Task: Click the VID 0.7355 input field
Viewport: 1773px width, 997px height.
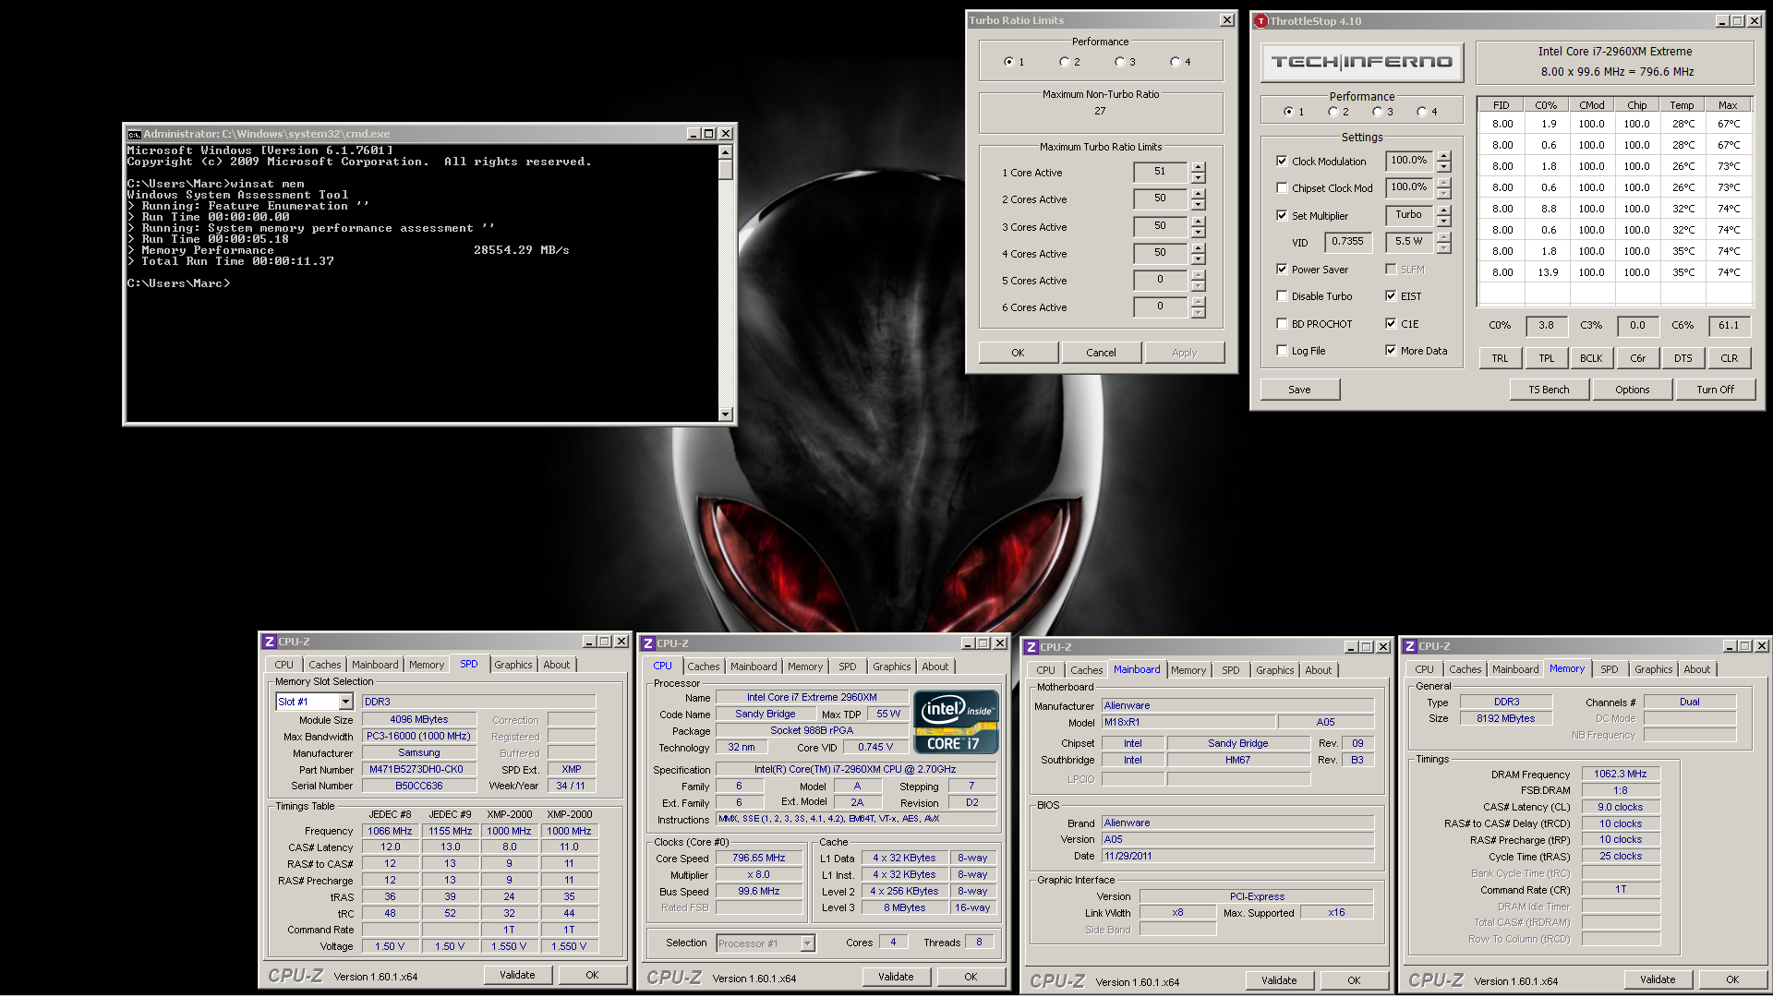Action: pos(1348,242)
